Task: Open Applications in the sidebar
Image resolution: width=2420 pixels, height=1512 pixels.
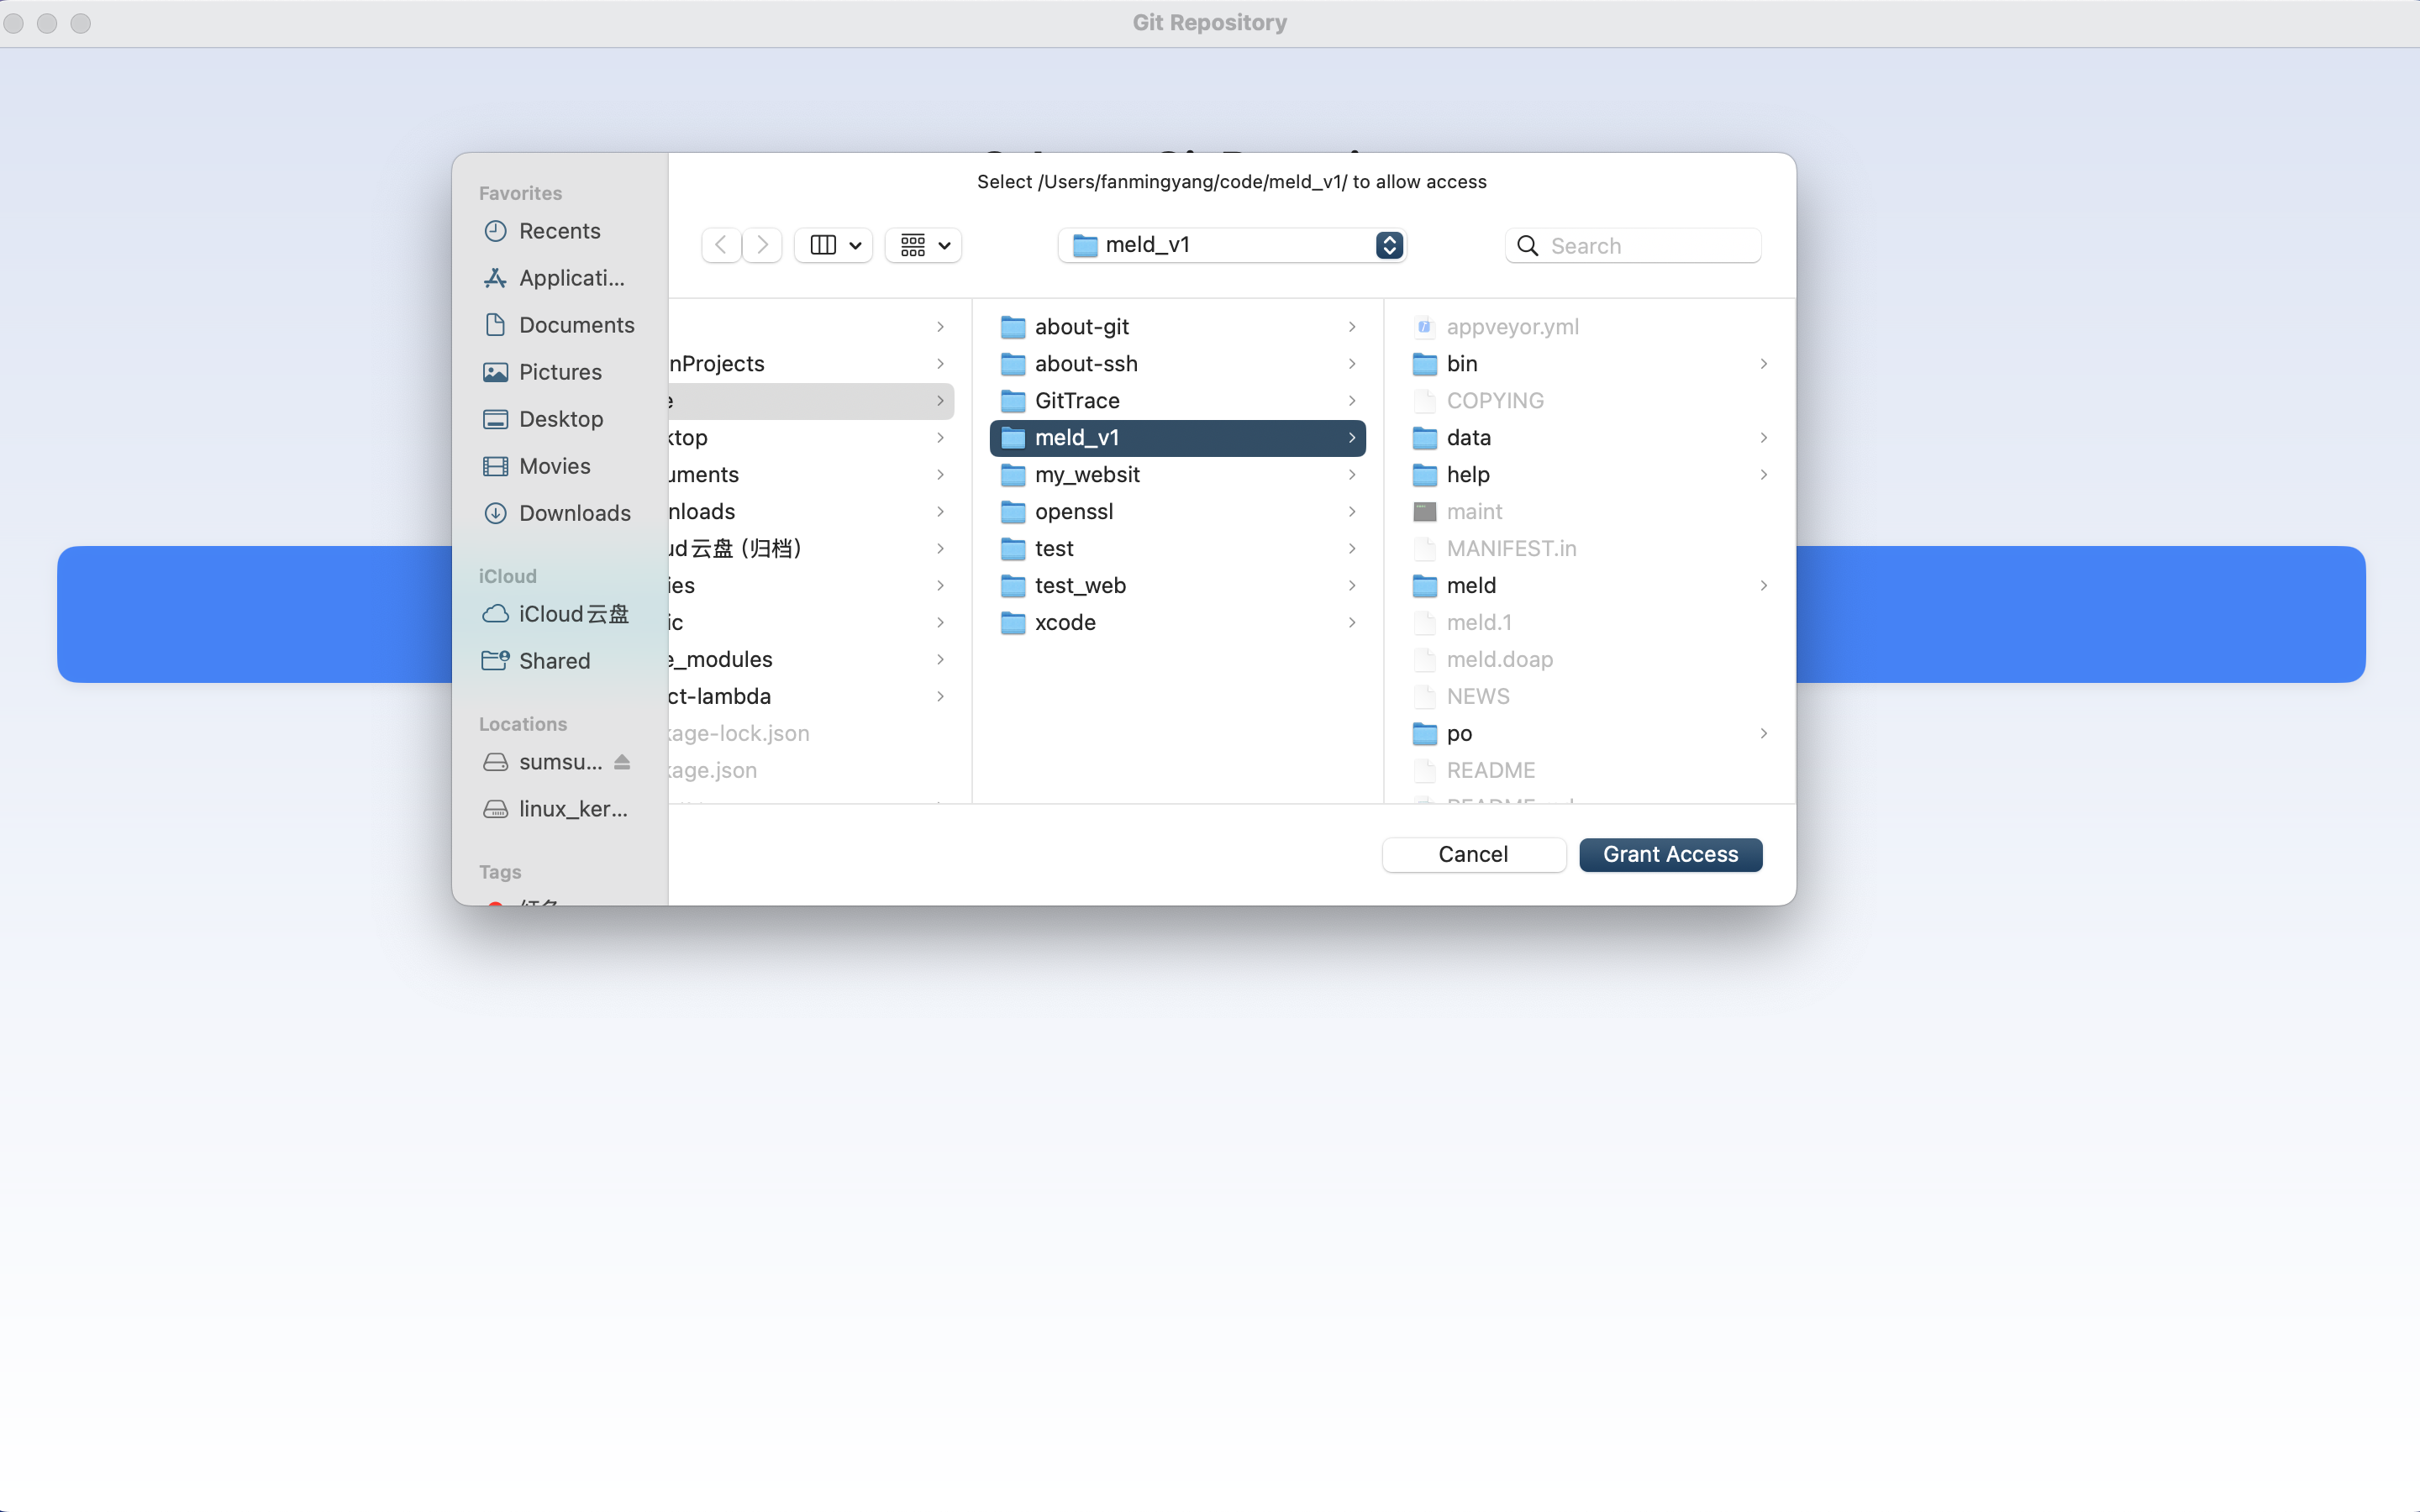Action: point(570,278)
